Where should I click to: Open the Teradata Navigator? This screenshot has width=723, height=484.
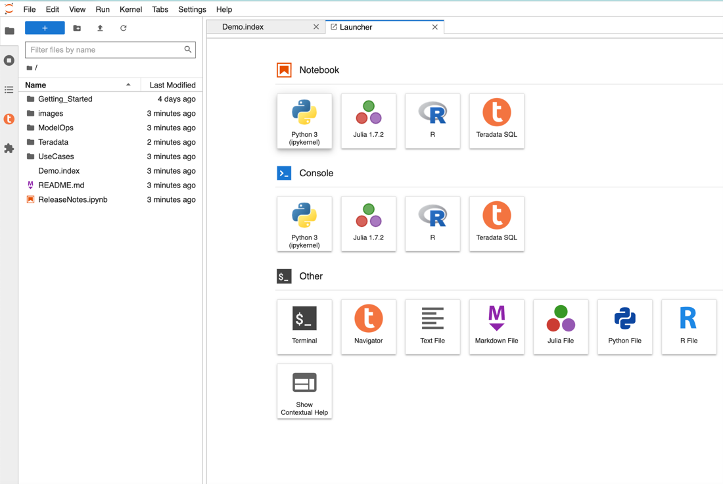pyautogui.click(x=368, y=326)
